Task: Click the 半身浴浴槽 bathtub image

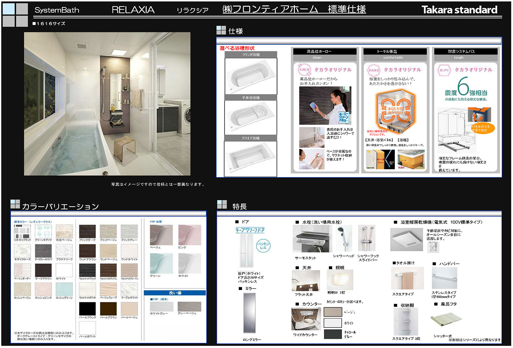Action: [x=251, y=117]
